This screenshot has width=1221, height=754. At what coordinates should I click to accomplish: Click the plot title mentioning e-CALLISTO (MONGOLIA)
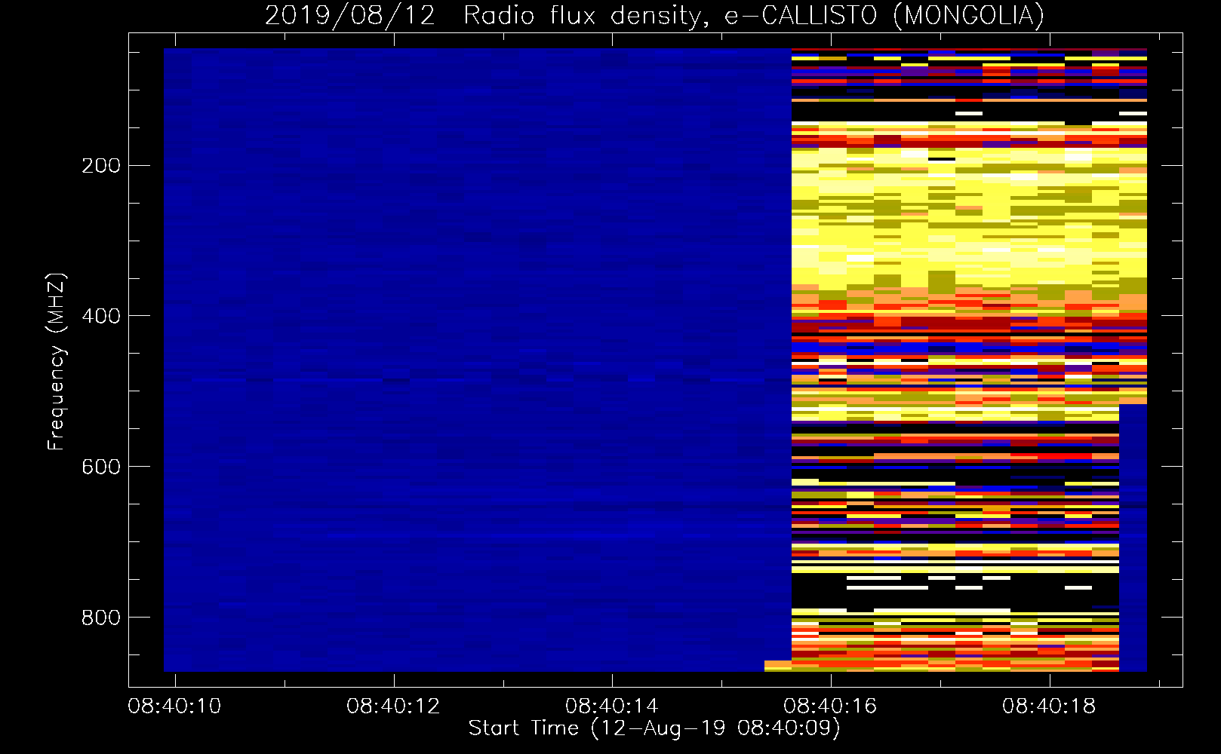tap(654, 15)
